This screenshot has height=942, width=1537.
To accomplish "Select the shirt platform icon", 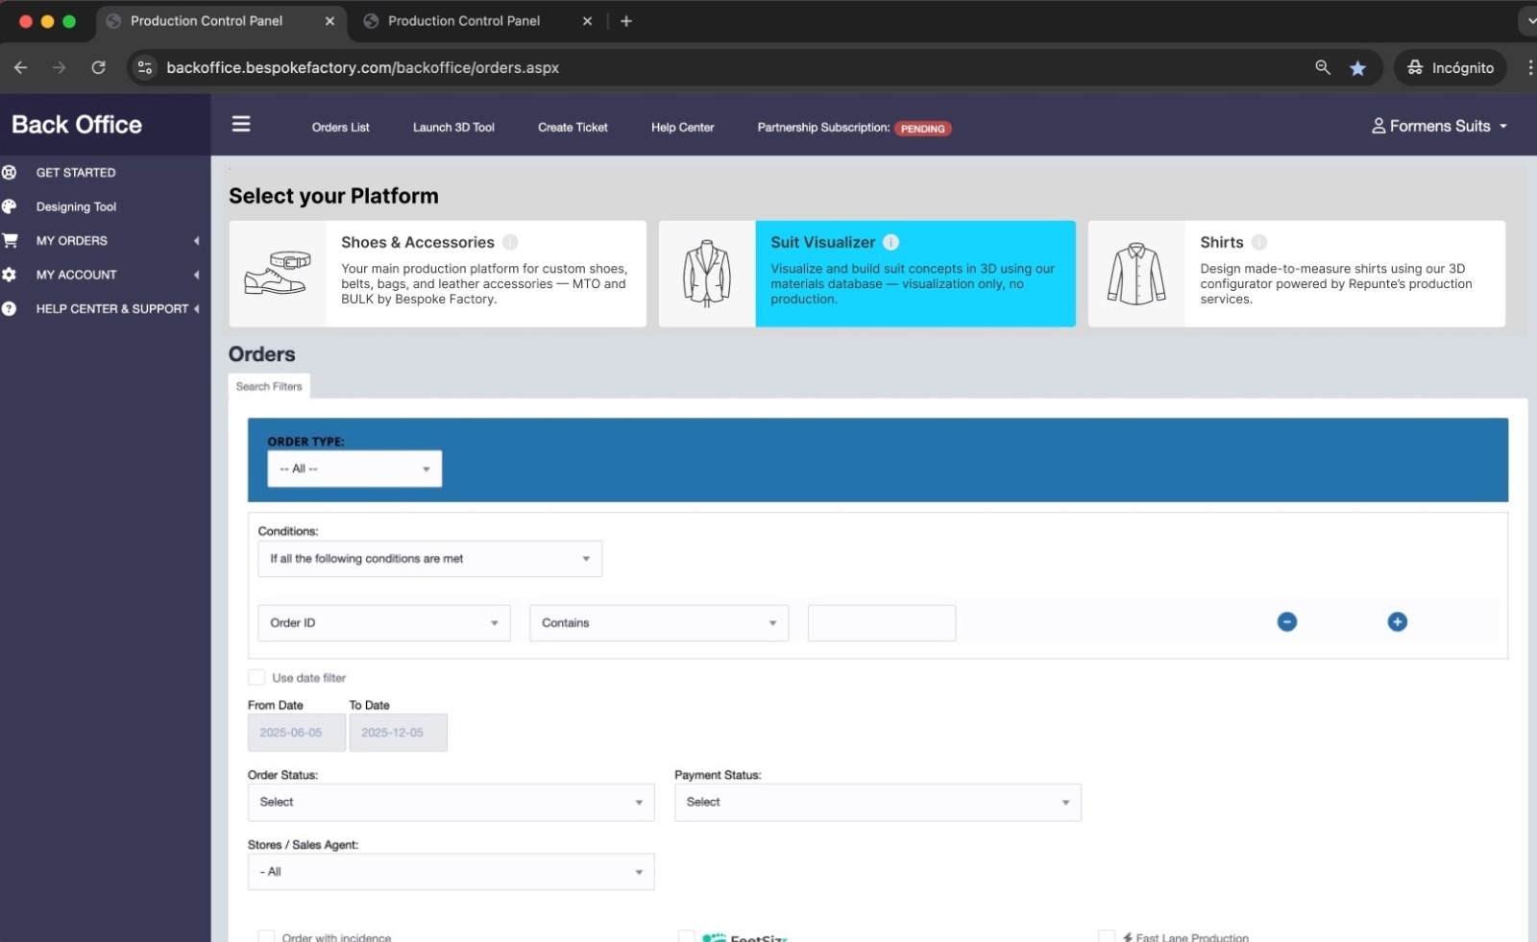I will [x=1136, y=274].
